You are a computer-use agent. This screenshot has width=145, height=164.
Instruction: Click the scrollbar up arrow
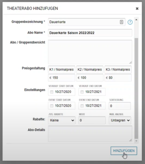pos(136,20)
